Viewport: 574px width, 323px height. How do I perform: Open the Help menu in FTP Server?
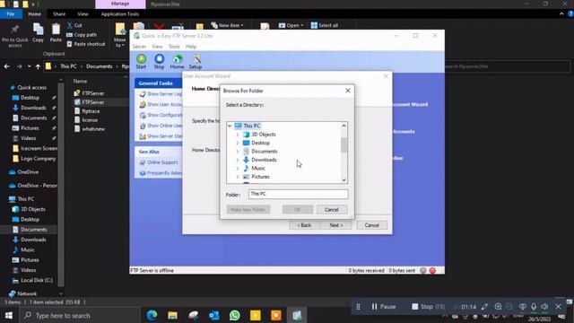tap(191, 47)
